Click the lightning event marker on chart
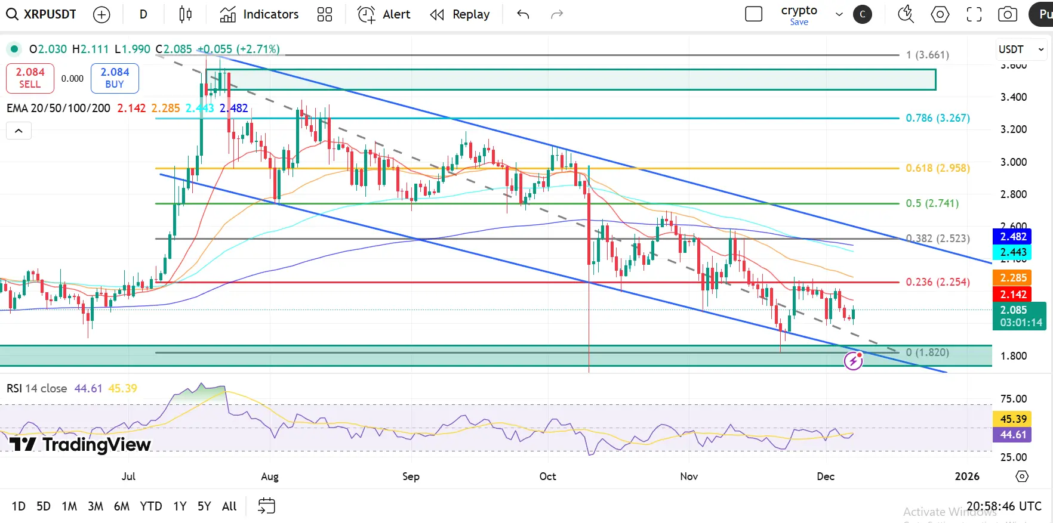 [x=853, y=361]
